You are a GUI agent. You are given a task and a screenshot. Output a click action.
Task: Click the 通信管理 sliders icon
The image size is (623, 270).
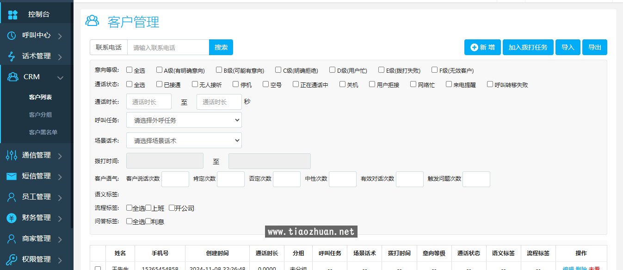(12, 155)
